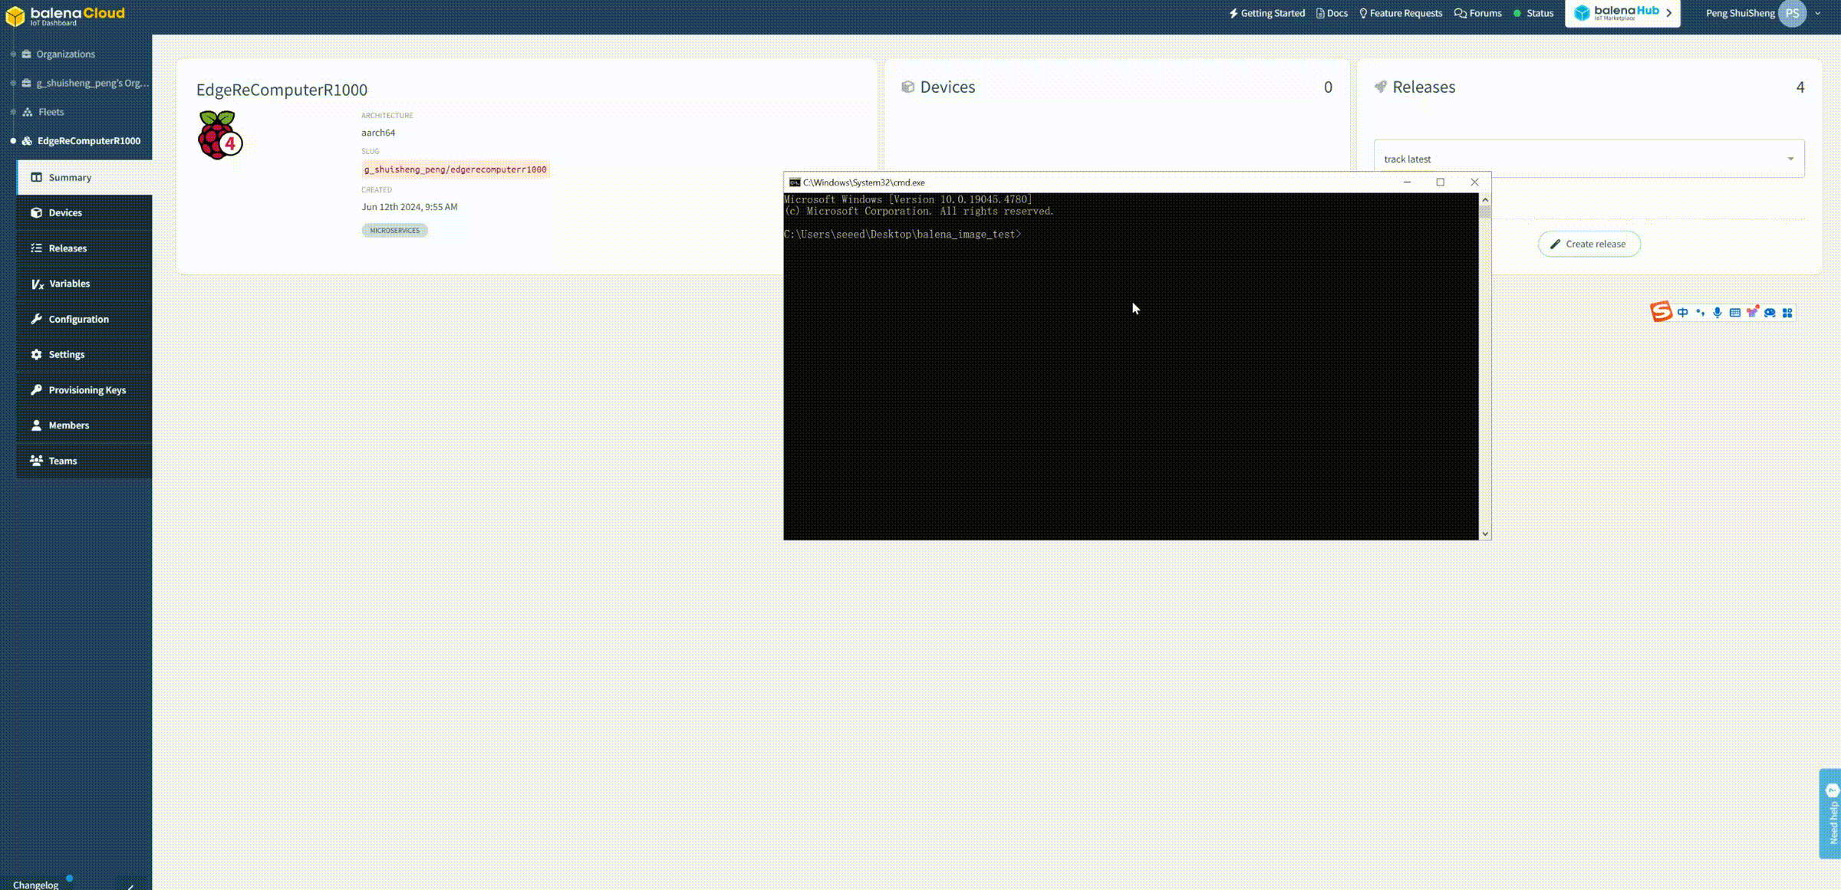This screenshot has height=890, width=1841.
Task: Click the cmd window scroll up arrow
Action: pyautogui.click(x=1485, y=199)
